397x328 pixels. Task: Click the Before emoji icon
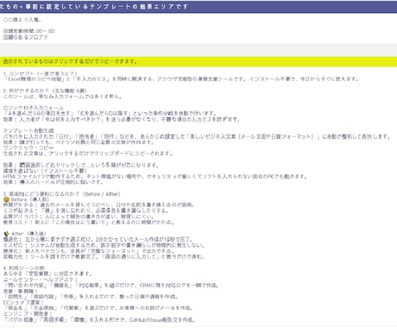pos(6,199)
